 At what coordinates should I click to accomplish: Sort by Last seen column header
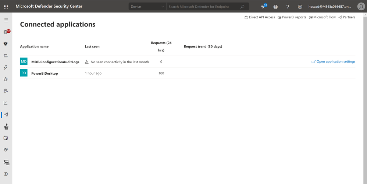tap(92, 47)
